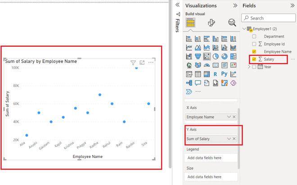
Task: Select the Scatter chart visual
Action: pyautogui.click(x=207, y=56)
